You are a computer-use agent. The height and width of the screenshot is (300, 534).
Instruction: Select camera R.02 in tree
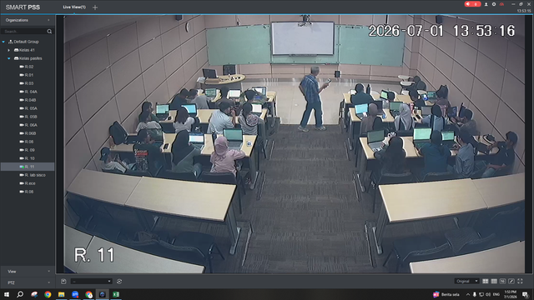coord(29,67)
